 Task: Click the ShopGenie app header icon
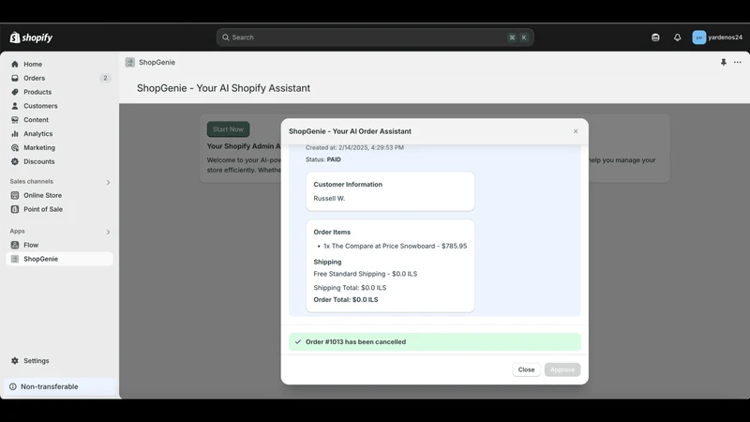129,62
